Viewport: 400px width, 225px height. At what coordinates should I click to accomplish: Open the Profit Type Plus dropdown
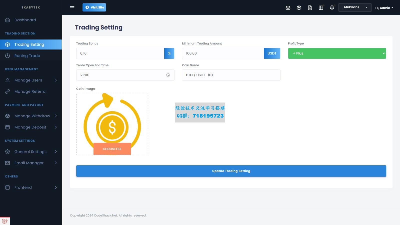pyautogui.click(x=337, y=53)
